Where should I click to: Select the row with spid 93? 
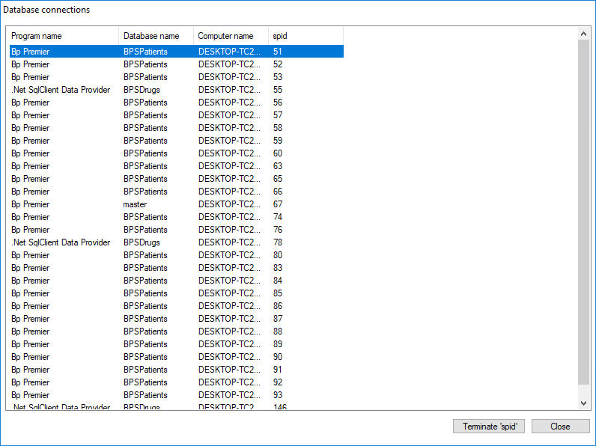[177, 395]
